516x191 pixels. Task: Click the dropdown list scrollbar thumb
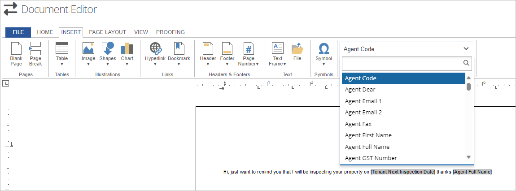click(x=468, y=87)
